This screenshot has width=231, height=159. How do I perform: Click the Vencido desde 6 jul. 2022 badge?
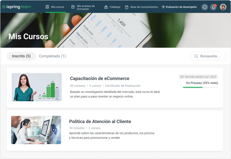point(198,77)
